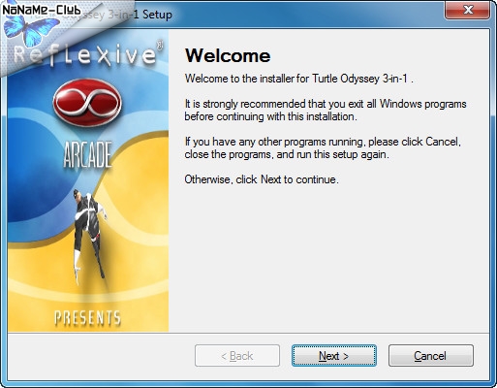Click the empty area of the dialog panel
497x388 pixels.
click(x=329, y=259)
